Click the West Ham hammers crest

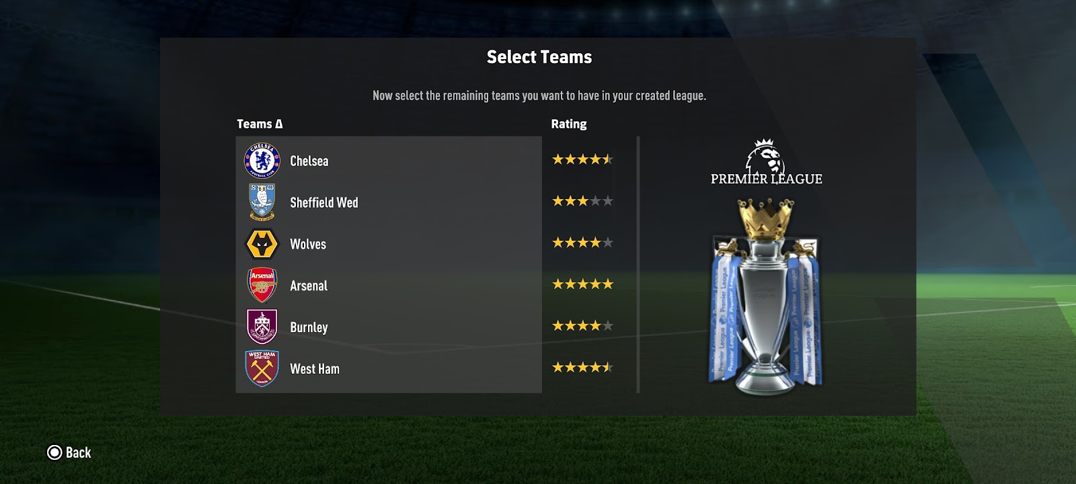pyautogui.click(x=262, y=369)
